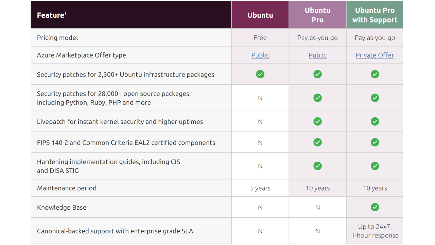The height and width of the screenshot is (245, 435).
Task: Click the Public link under Ubuntu Pro
Action: coord(317,55)
